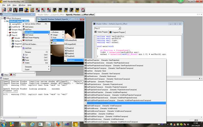Click the Color swatch icon in variable submenu
203x127 pixels.
click(52, 43)
